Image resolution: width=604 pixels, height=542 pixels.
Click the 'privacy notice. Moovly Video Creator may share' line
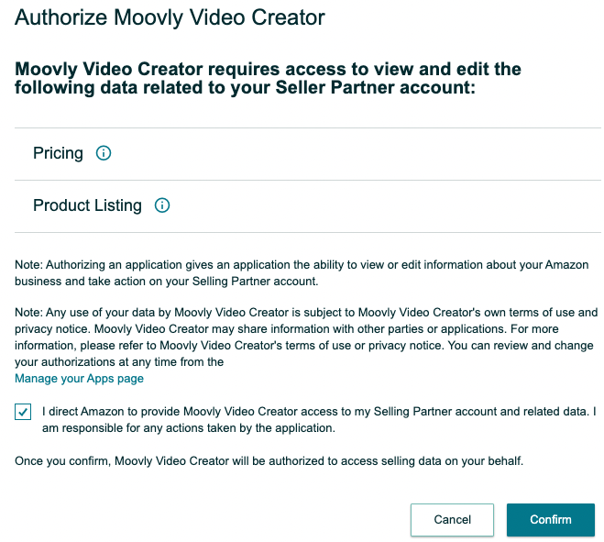tap(287, 329)
